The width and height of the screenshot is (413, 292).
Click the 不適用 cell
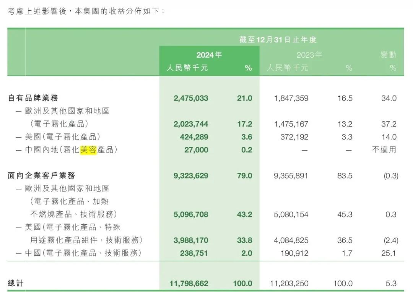coord(384,150)
